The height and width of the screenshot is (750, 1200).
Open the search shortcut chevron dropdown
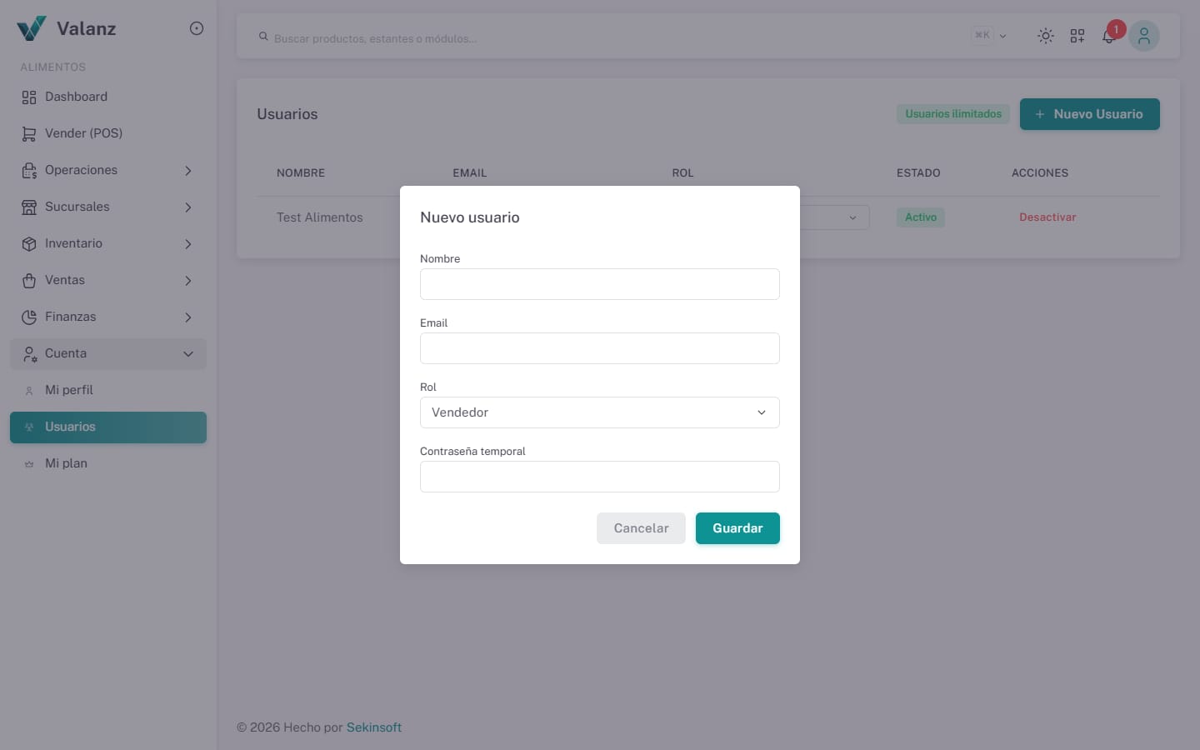(x=1002, y=36)
